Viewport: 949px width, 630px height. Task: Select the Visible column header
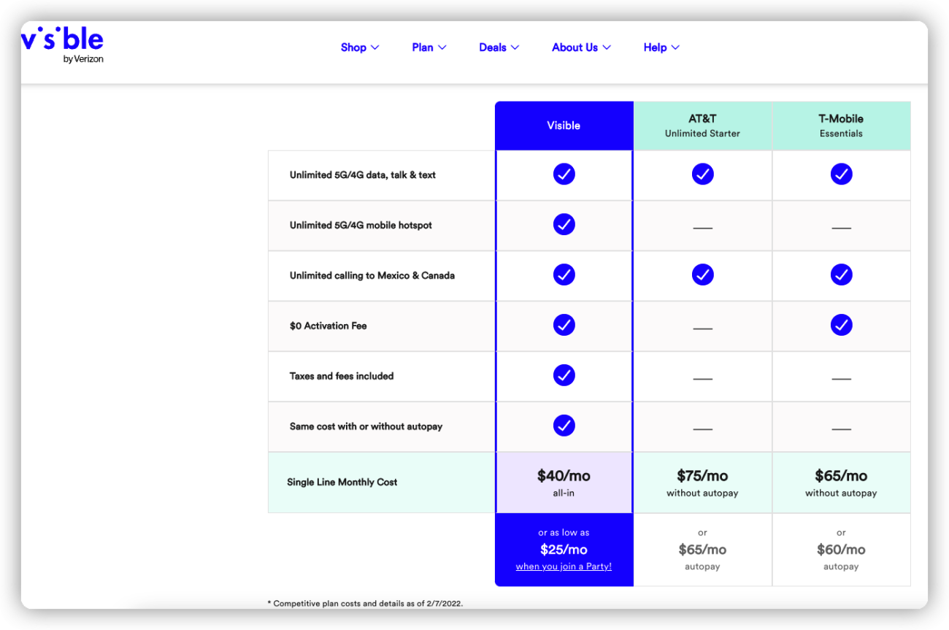tap(564, 126)
